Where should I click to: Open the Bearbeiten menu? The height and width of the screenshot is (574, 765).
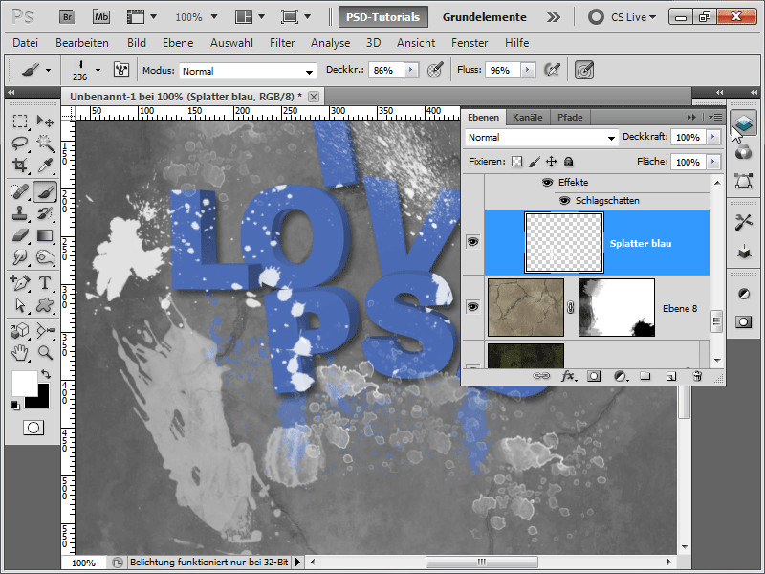point(82,43)
